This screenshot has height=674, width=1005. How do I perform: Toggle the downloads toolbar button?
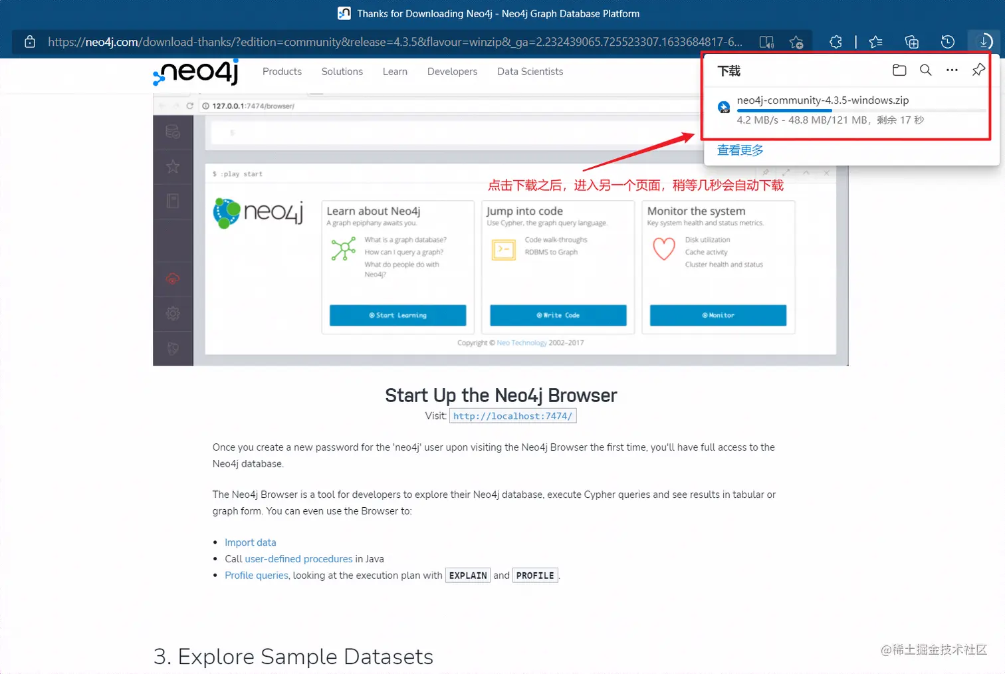[x=984, y=42]
